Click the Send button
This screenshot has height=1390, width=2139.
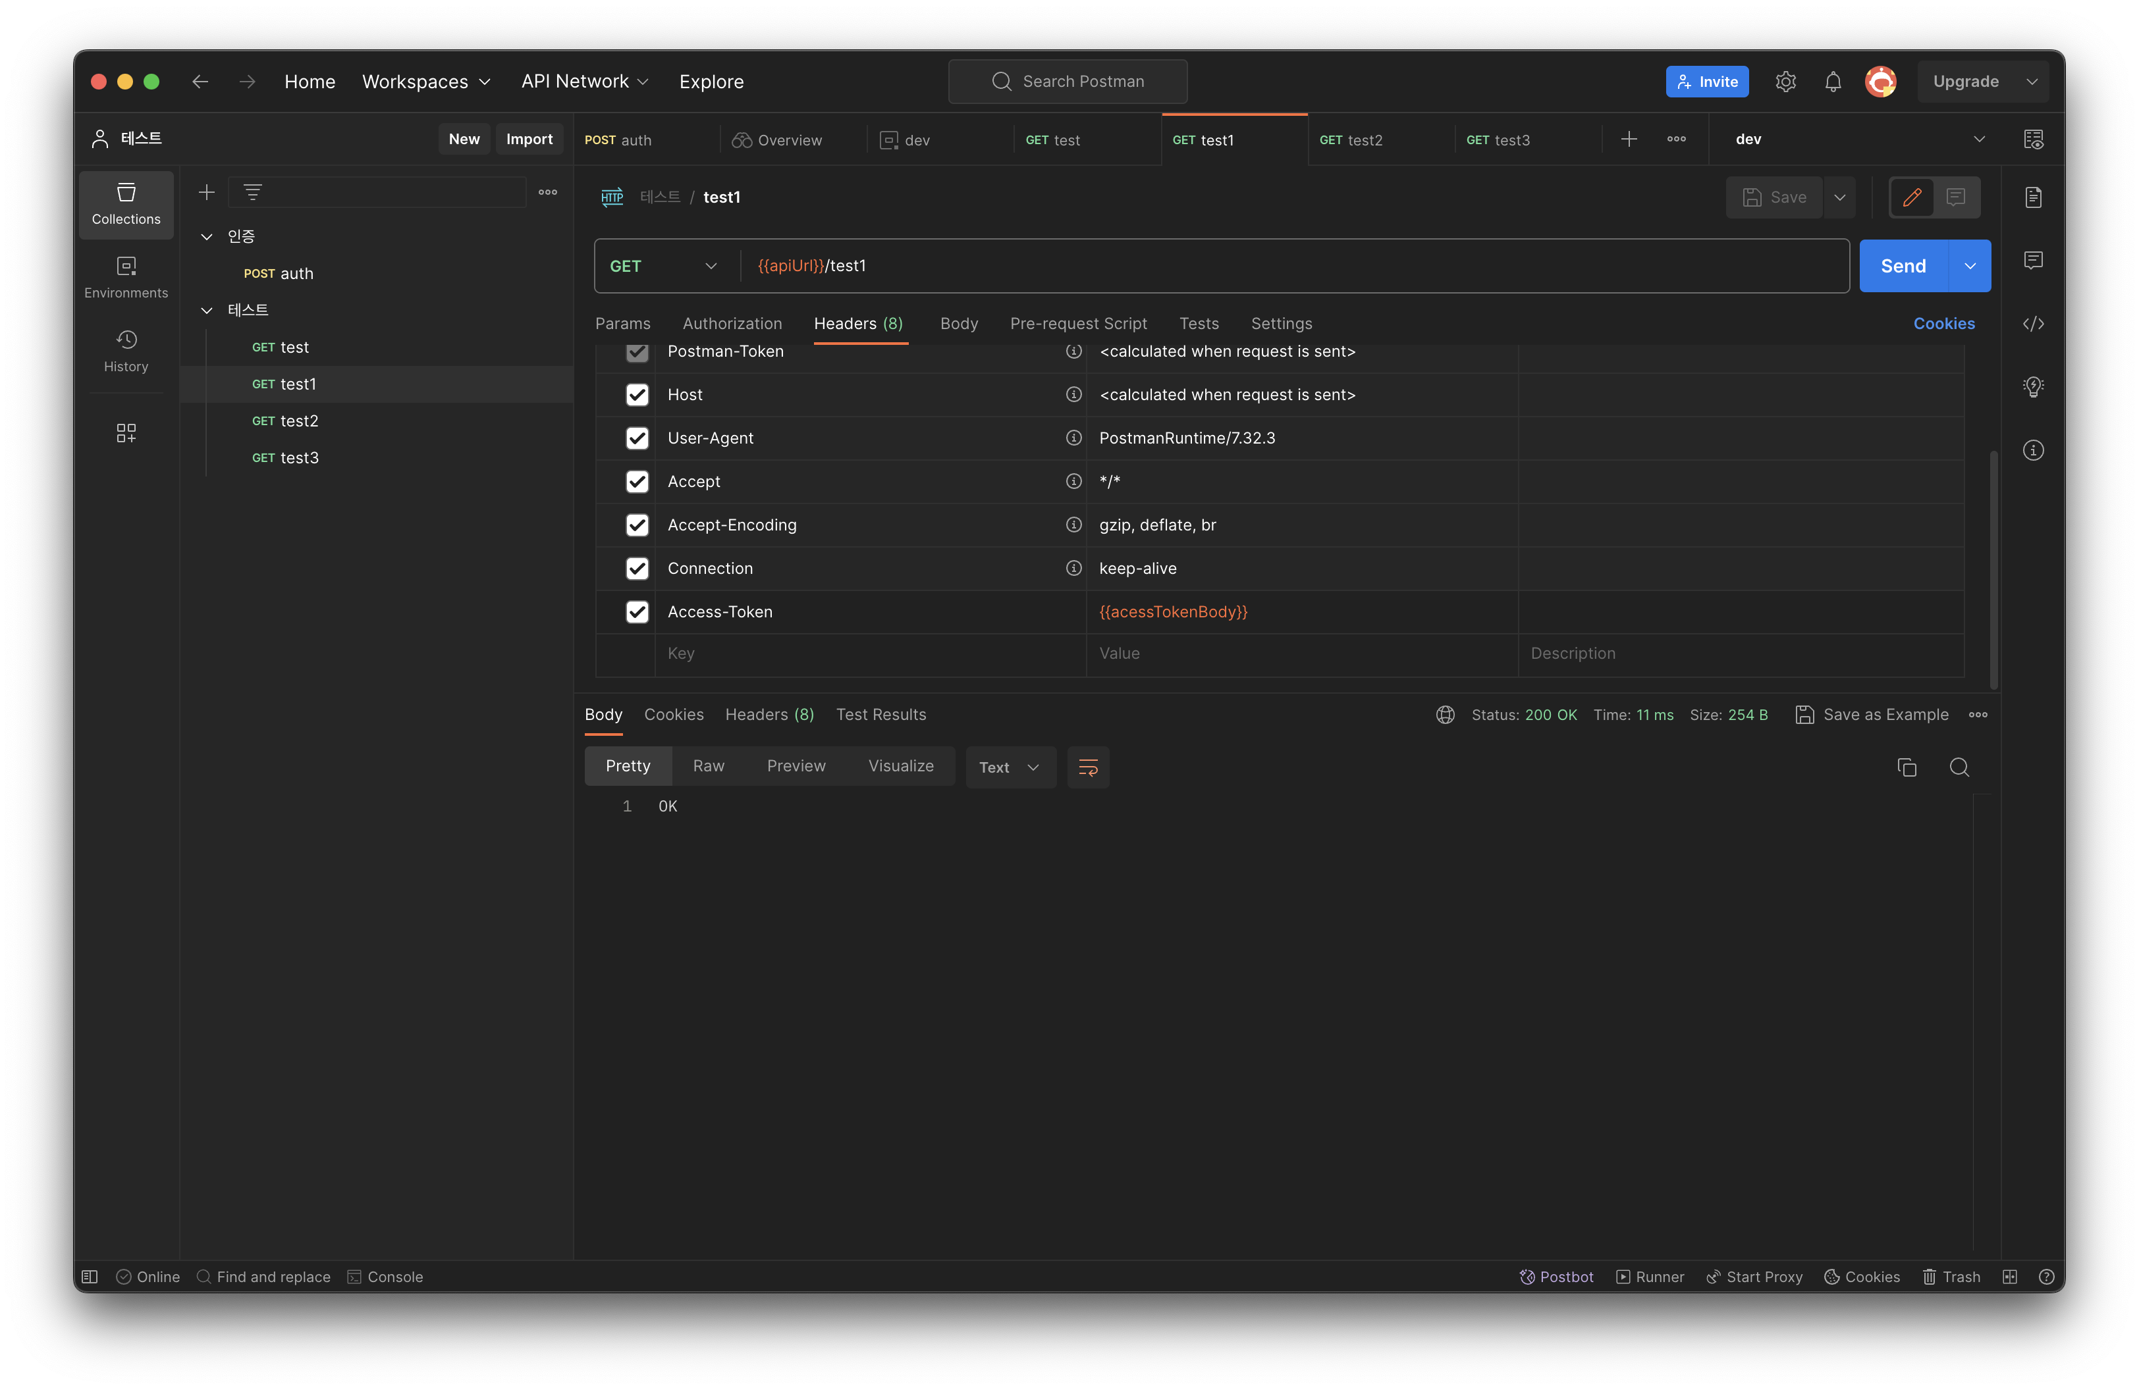pyautogui.click(x=1903, y=266)
